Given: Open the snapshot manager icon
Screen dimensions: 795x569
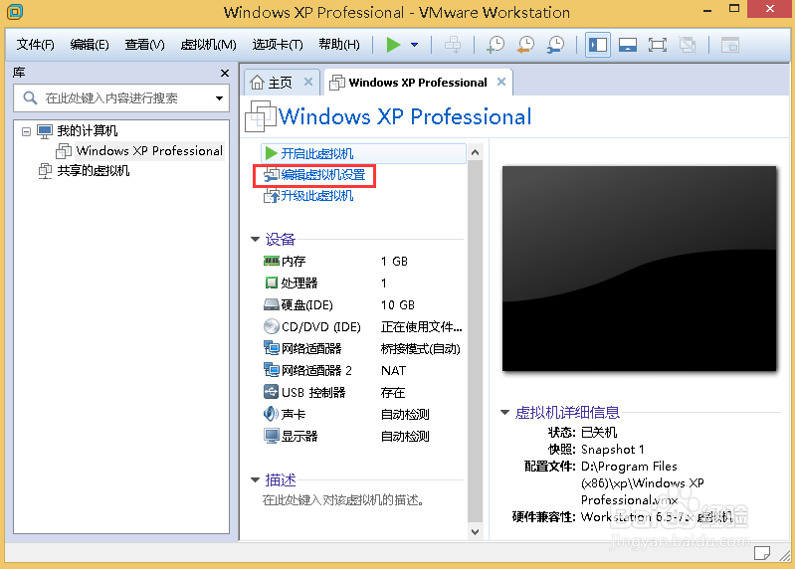Looking at the screenshot, I should [x=555, y=45].
